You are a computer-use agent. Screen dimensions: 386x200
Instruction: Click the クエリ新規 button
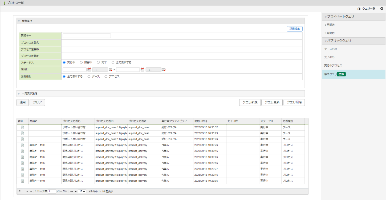pos(250,102)
